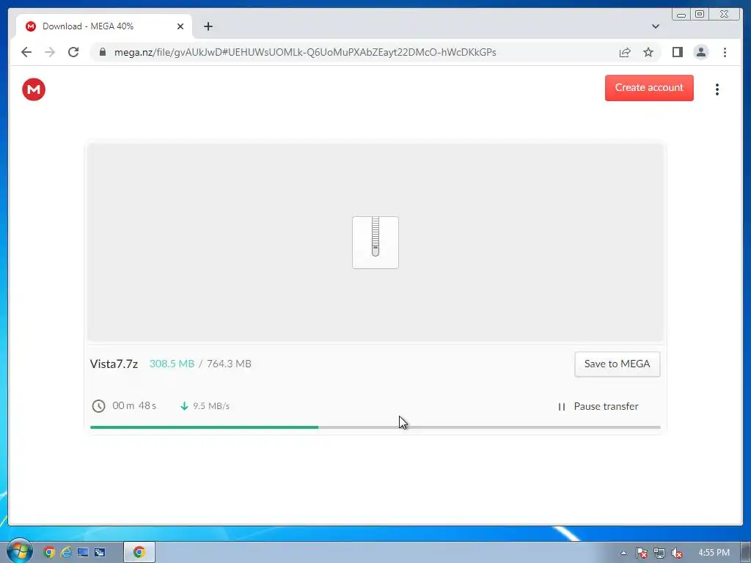Close the MEGA download tab
The width and height of the screenshot is (751, 563).
(180, 26)
